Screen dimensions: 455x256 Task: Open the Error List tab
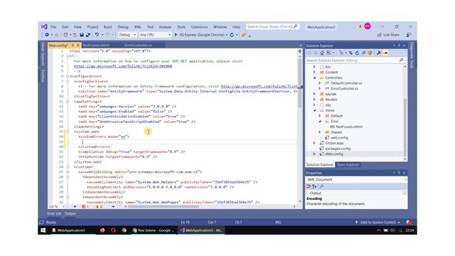pyautogui.click(x=54, y=213)
